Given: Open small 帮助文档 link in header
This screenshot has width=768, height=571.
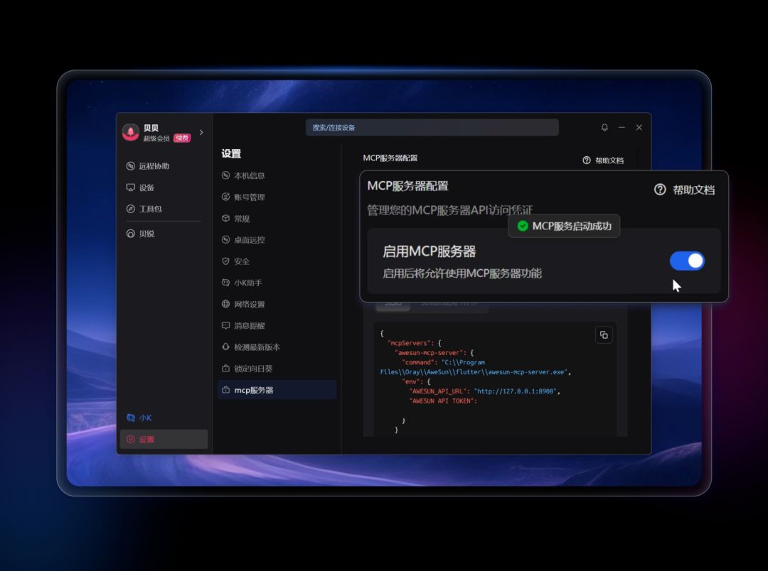Looking at the screenshot, I should [603, 161].
